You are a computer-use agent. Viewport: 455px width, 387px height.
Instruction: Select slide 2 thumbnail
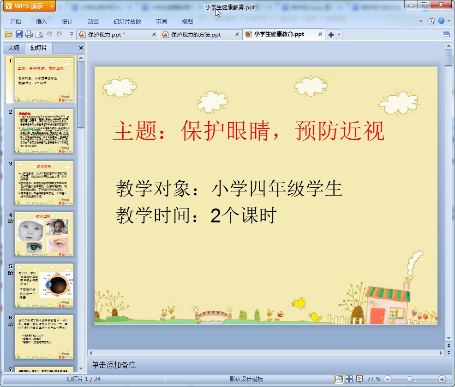(44, 131)
